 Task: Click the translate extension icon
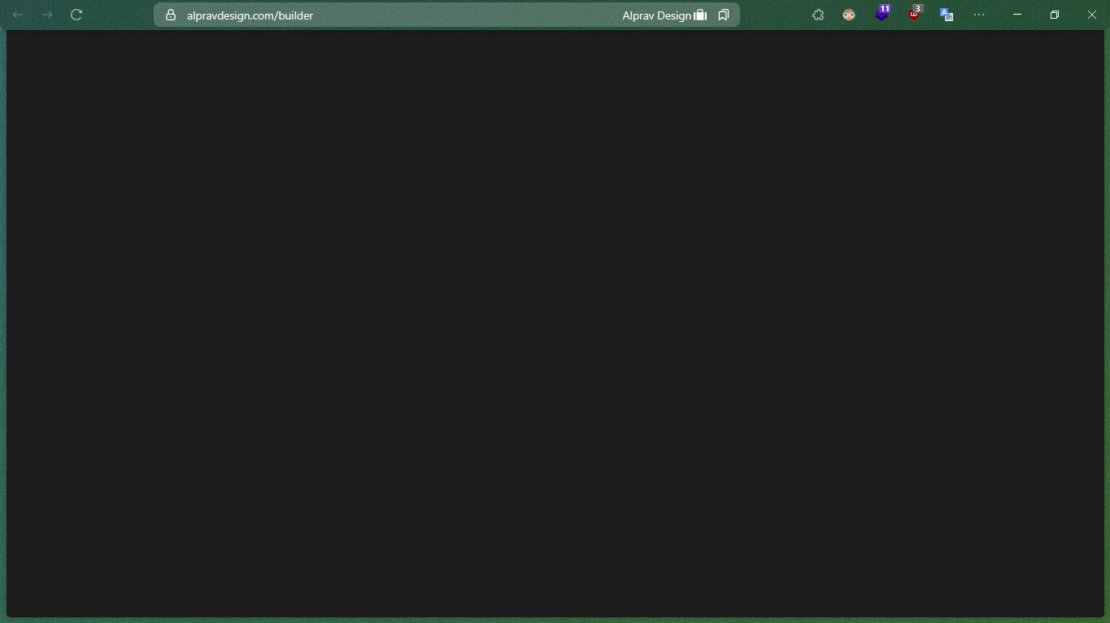coord(946,15)
